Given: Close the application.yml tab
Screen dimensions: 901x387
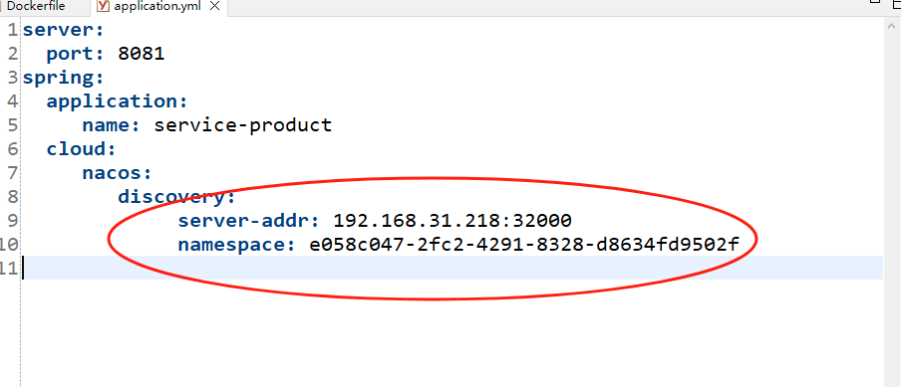Looking at the screenshot, I should (x=214, y=6).
